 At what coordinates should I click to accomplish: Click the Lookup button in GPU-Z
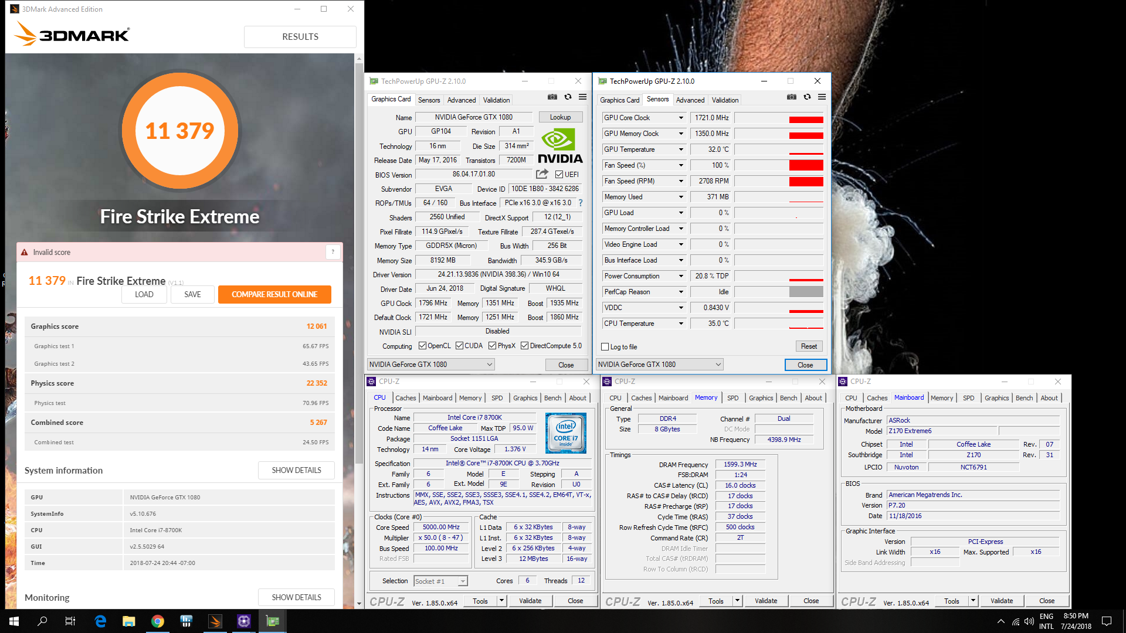click(560, 117)
